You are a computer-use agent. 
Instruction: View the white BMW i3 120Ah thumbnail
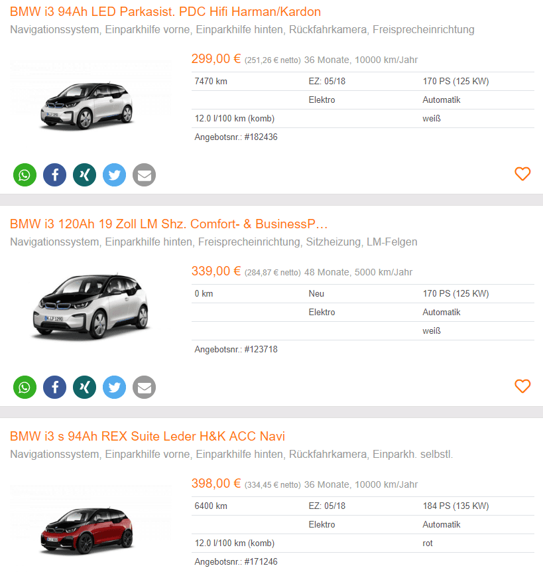90,307
